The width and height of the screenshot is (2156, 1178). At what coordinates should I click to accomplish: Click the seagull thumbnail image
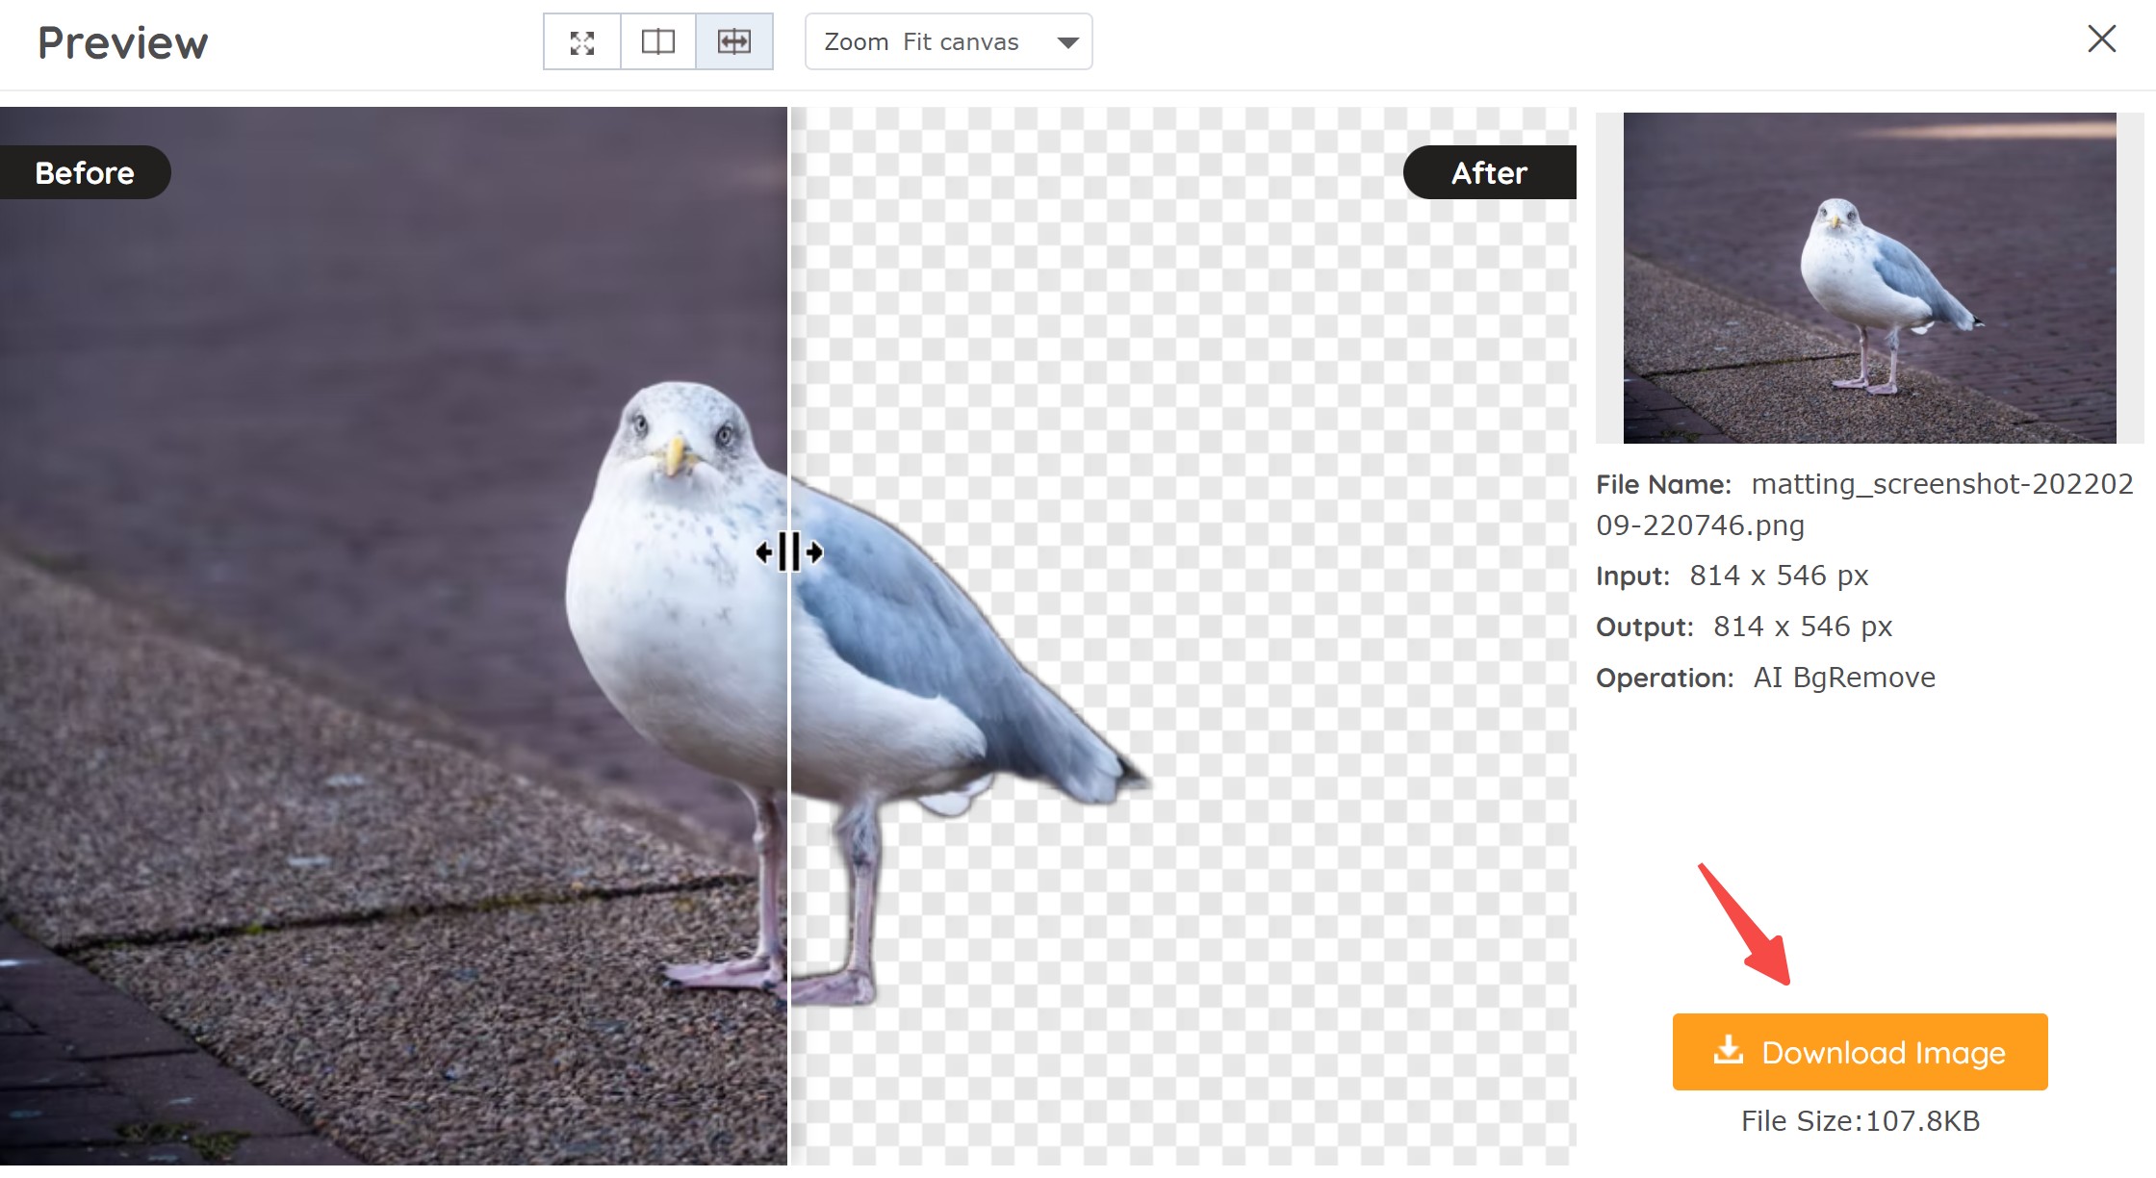1869,278
